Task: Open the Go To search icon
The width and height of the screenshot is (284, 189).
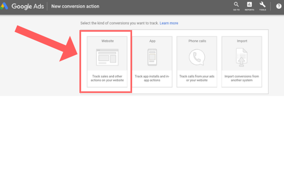Action: coord(236,6)
